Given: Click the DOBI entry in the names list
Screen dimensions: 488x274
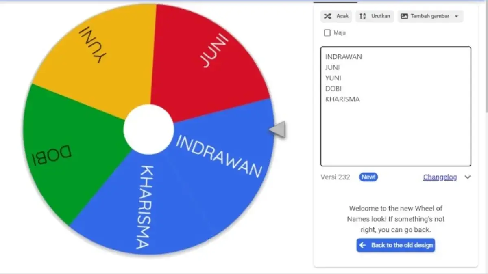Looking at the screenshot, I should click(x=333, y=88).
